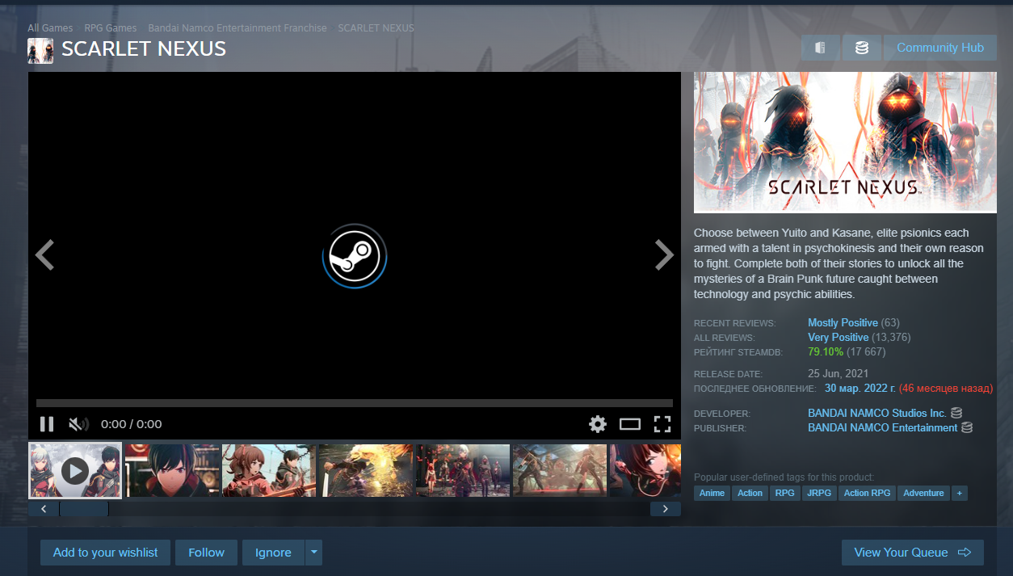
Task: Open video settings gear
Action: (597, 423)
